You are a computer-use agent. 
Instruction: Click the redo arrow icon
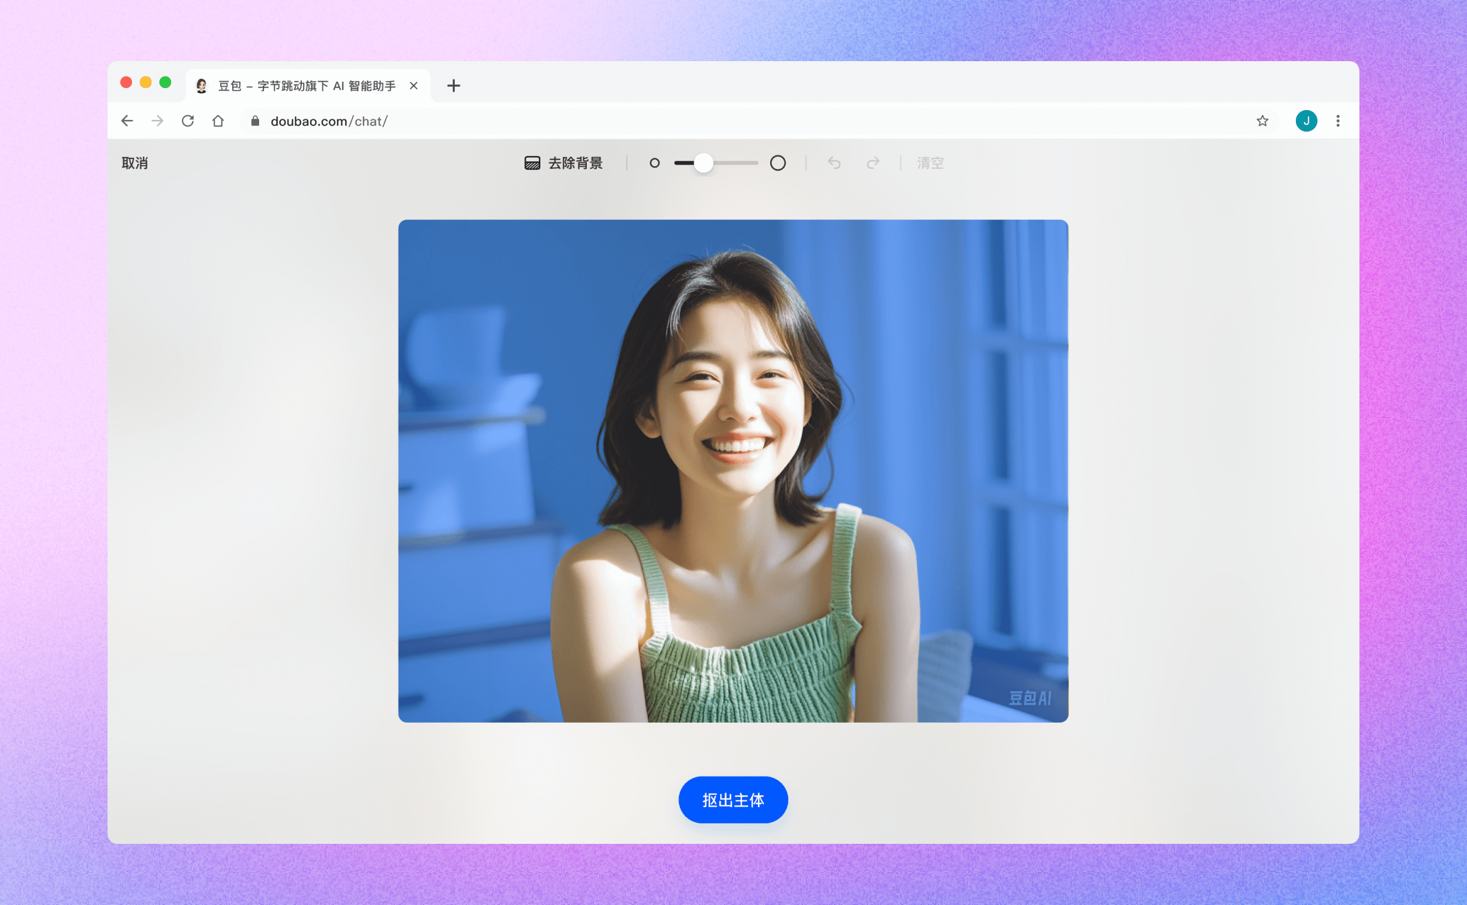coord(873,163)
